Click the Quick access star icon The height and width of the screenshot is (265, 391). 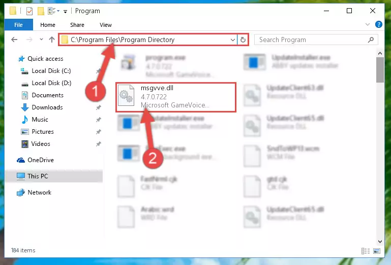(x=21, y=59)
